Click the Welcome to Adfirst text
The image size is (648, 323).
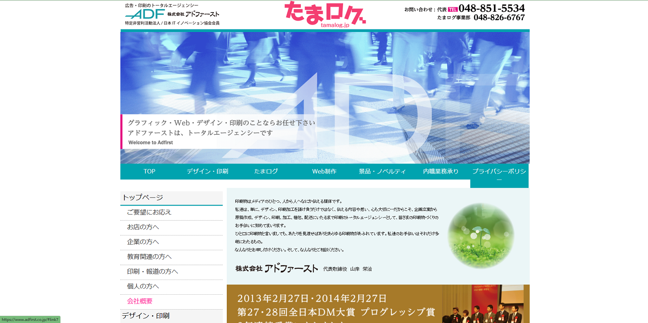click(151, 142)
